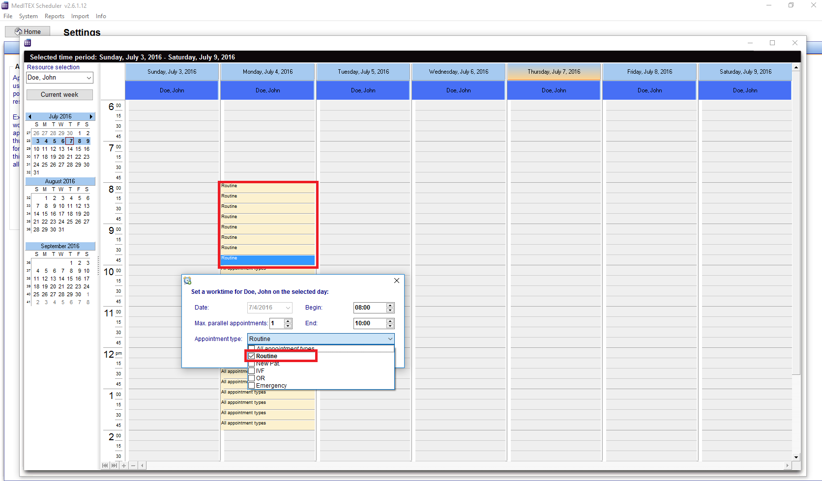
Task: Collapse the Appointment type dropdown
Action: (390, 339)
